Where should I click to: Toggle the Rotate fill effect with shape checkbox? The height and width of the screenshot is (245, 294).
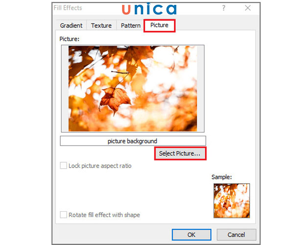coord(63,215)
